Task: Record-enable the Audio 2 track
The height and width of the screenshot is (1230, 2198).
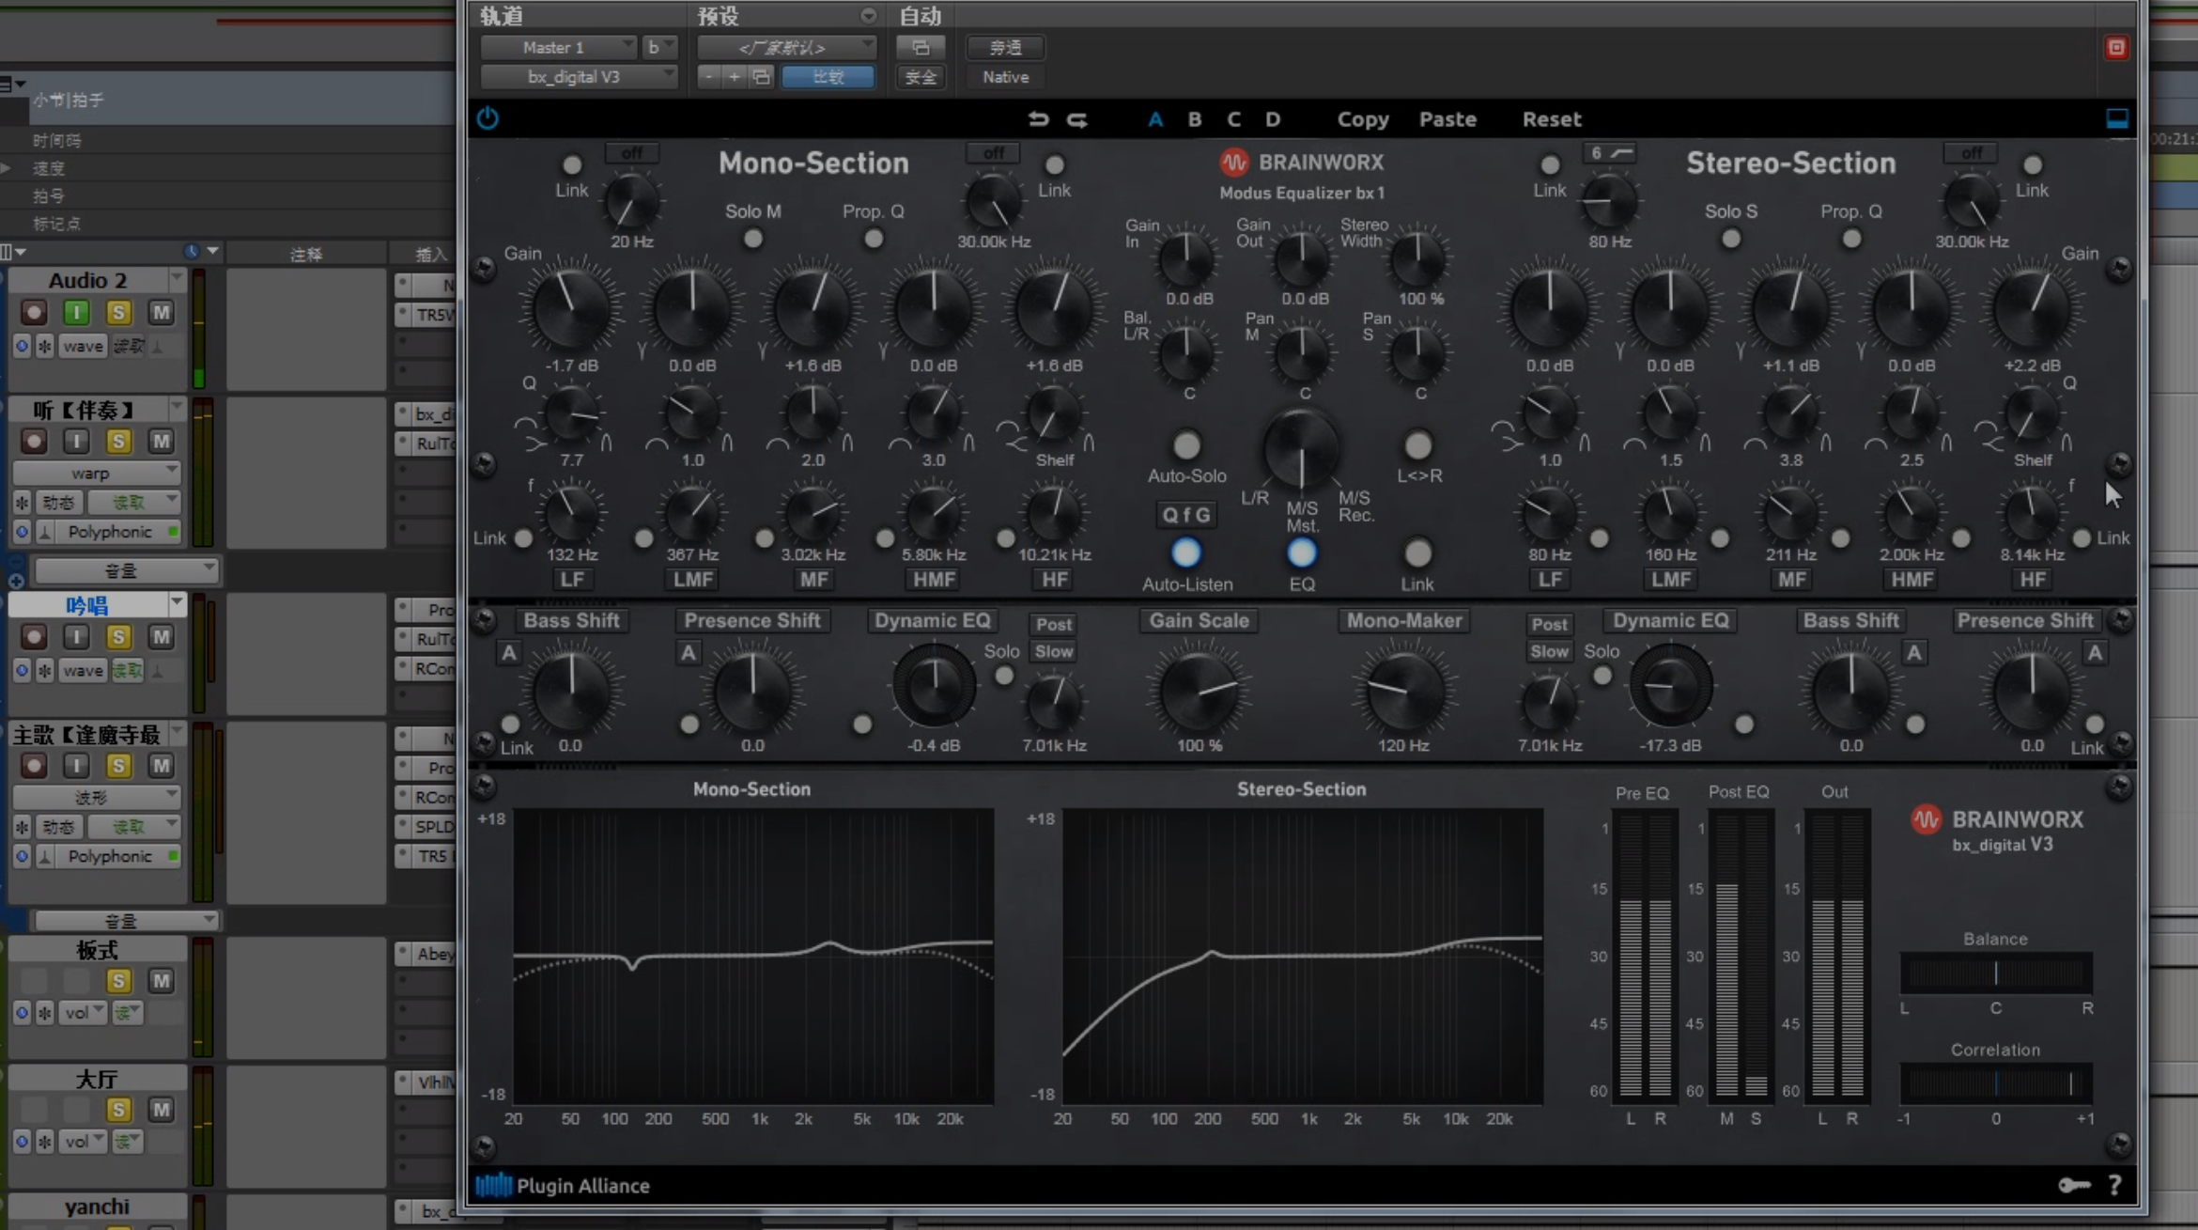Action: pos(33,312)
